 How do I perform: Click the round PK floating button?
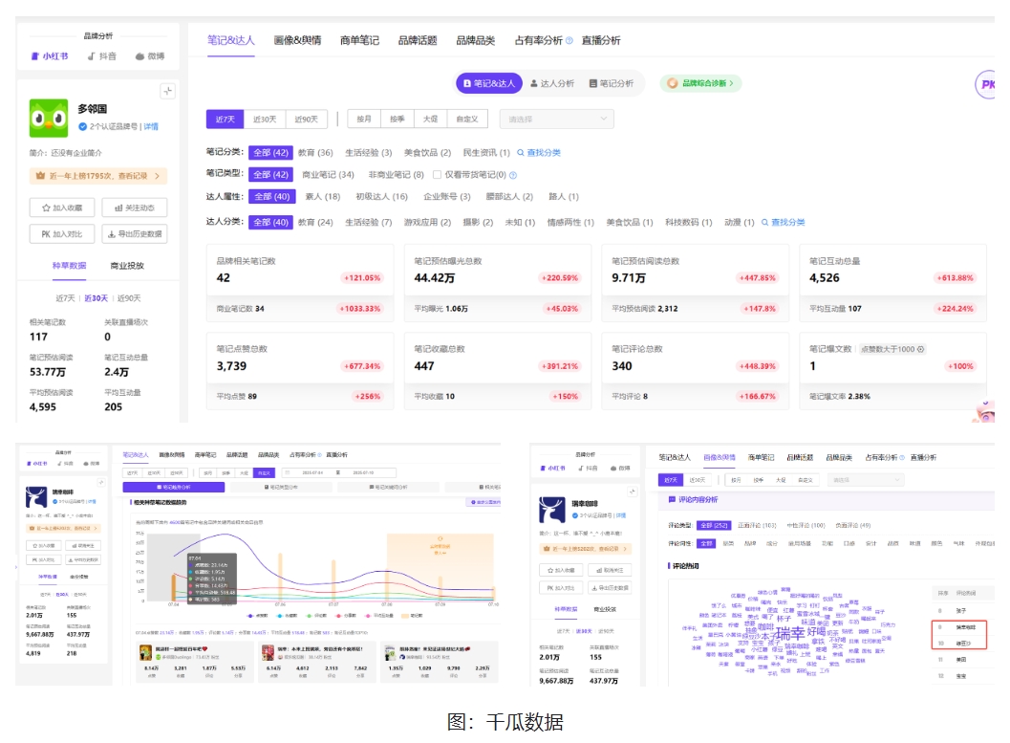pyautogui.click(x=985, y=84)
